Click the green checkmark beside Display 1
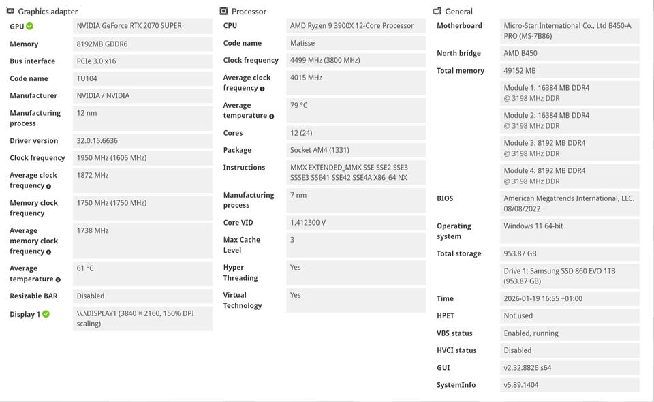This screenshot has width=654, height=402. tap(46, 314)
